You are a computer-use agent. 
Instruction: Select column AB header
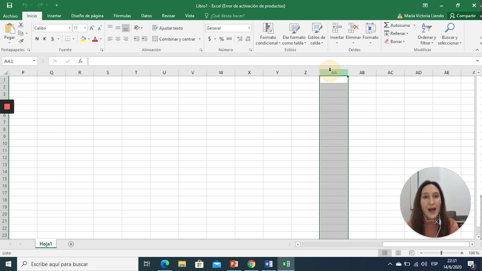click(x=362, y=73)
